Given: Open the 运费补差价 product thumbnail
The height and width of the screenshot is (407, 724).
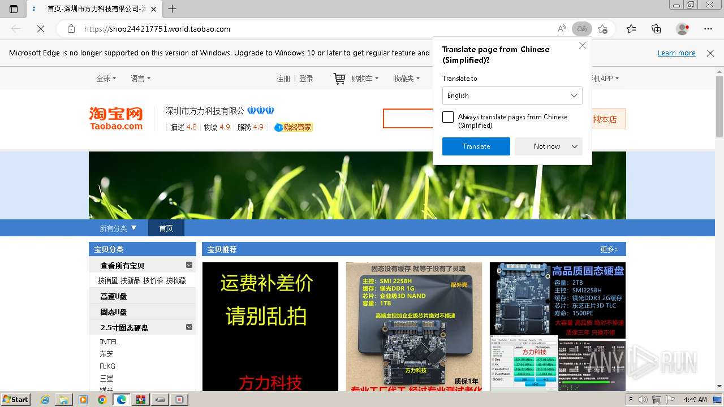Looking at the screenshot, I should (270, 327).
